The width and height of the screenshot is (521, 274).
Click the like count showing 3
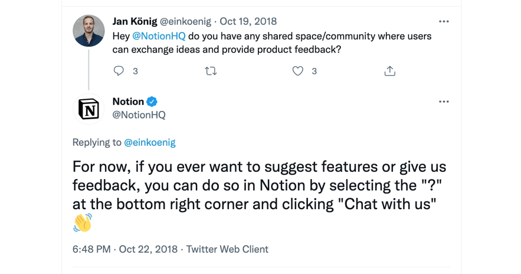click(x=314, y=71)
